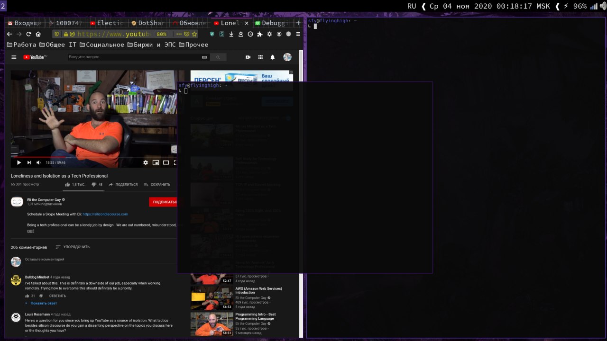Image resolution: width=607 pixels, height=341 pixels.
Task: Skip to the next video
Action: (x=29, y=162)
